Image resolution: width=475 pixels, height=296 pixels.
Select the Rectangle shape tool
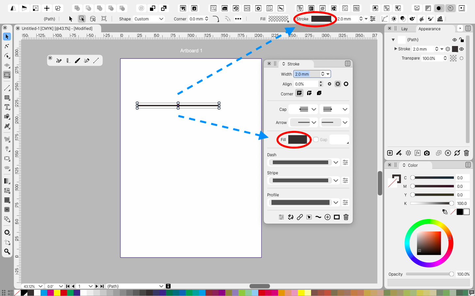7,98
